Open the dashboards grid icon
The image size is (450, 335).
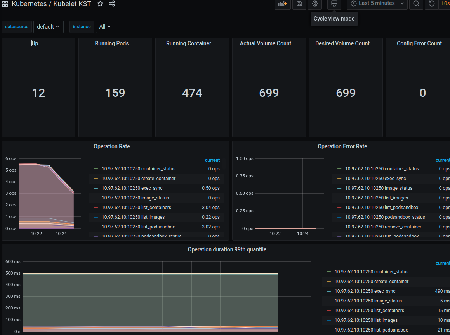(5, 4)
